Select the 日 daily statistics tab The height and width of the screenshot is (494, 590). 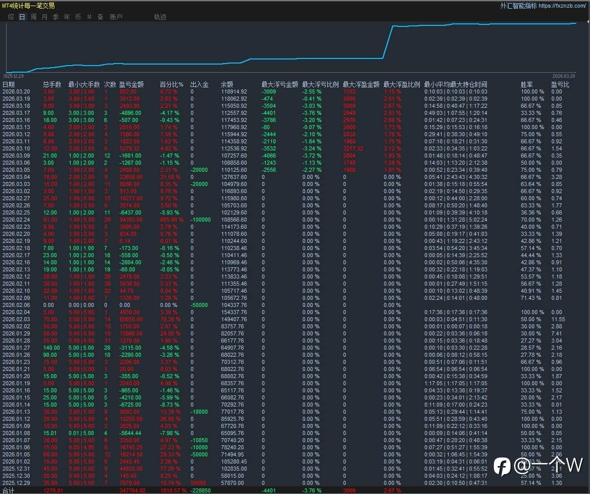(22, 17)
